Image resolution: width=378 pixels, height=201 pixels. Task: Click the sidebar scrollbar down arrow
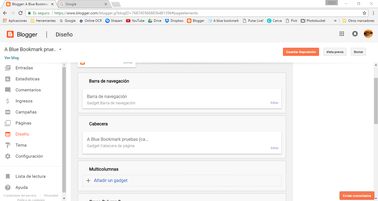(64, 198)
